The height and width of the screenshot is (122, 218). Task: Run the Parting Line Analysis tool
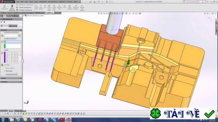(x=82, y=8)
